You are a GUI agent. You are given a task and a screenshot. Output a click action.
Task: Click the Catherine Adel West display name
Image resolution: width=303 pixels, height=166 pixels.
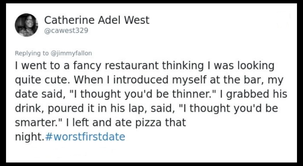click(x=97, y=20)
